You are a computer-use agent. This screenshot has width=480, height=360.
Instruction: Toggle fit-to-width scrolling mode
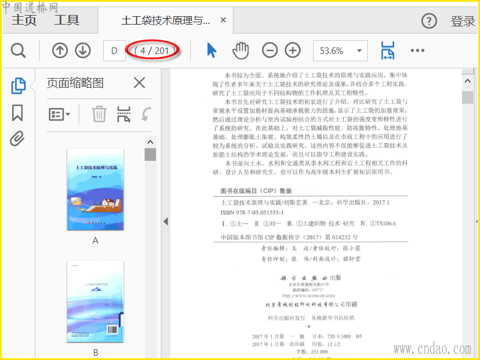tap(388, 50)
